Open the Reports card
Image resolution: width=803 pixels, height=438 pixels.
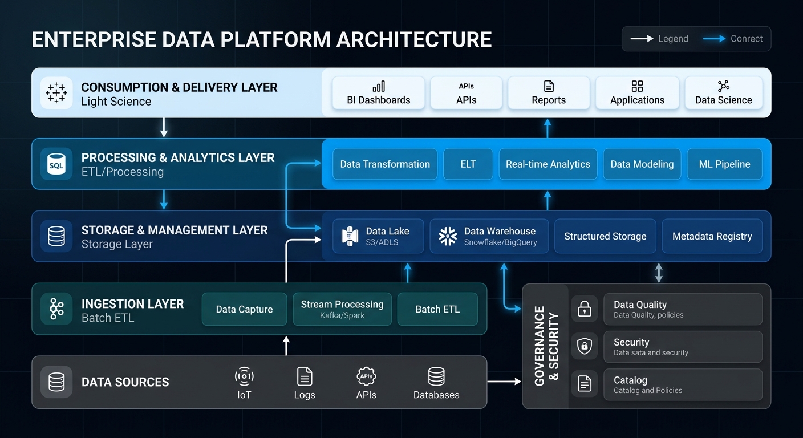(549, 93)
